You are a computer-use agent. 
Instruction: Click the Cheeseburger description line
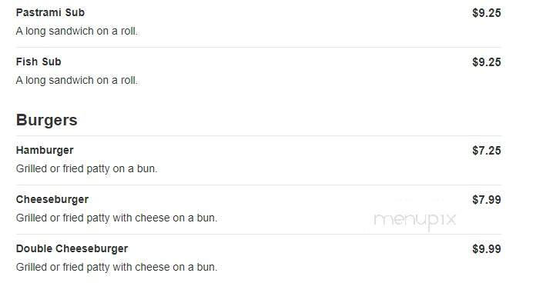click(x=116, y=218)
